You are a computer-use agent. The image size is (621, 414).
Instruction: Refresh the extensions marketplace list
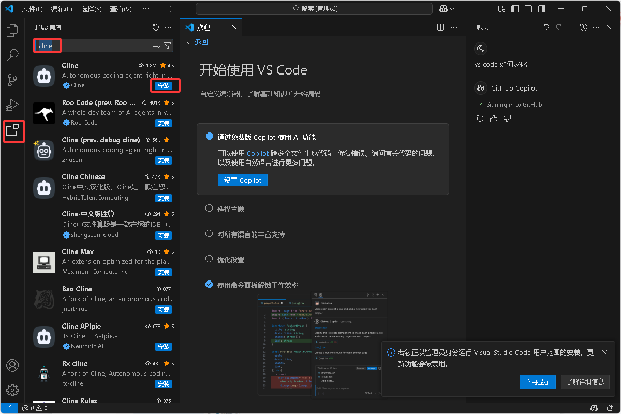tap(156, 27)
